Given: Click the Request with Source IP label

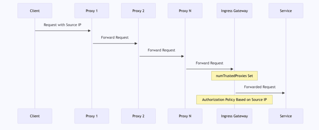Looking at the screenshot, I should (62, 25).
